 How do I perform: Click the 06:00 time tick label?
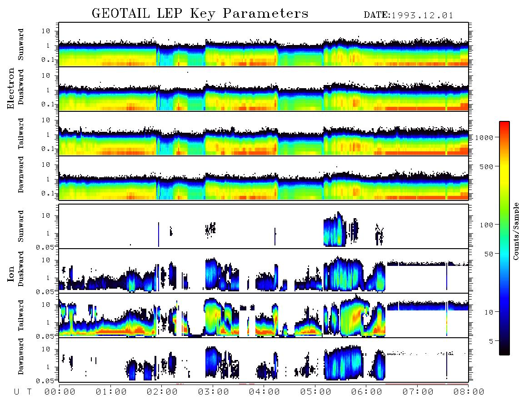point(367,392)
